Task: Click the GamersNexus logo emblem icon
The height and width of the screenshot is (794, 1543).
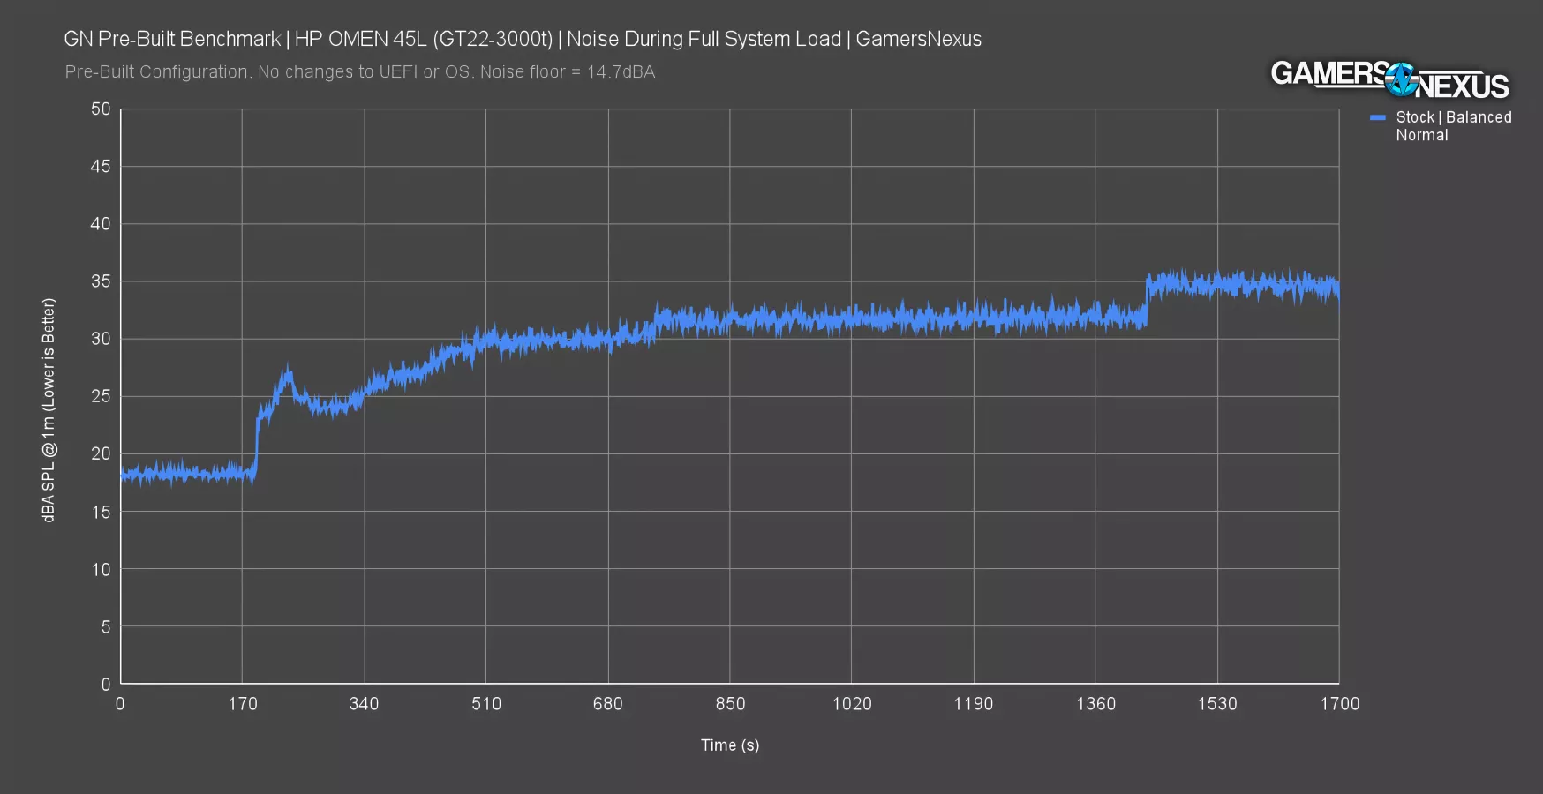Action: click(1400, 79)
